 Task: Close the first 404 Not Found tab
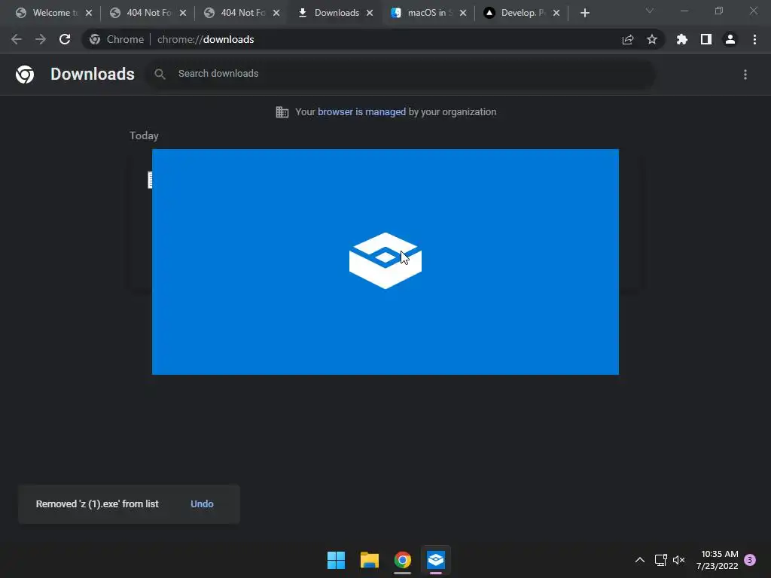pyautogui.click(x=183, y=13)
